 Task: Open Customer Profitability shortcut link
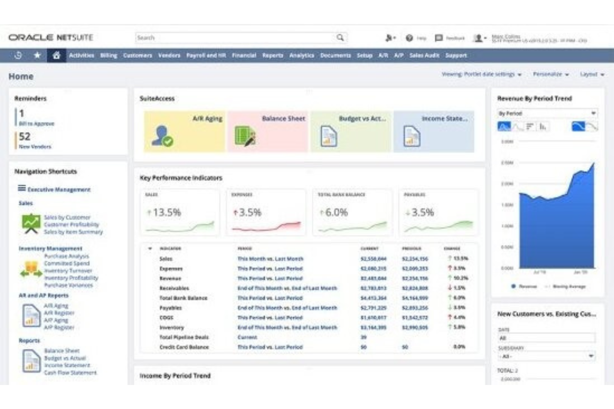71,225
